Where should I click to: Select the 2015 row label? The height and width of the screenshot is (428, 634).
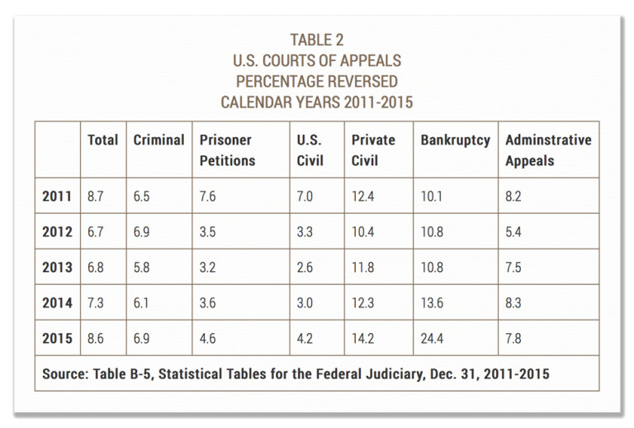(57, 338)
